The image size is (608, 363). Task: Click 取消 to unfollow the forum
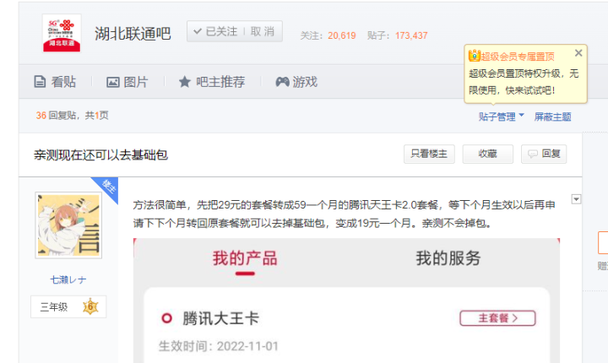pos(263,31)
